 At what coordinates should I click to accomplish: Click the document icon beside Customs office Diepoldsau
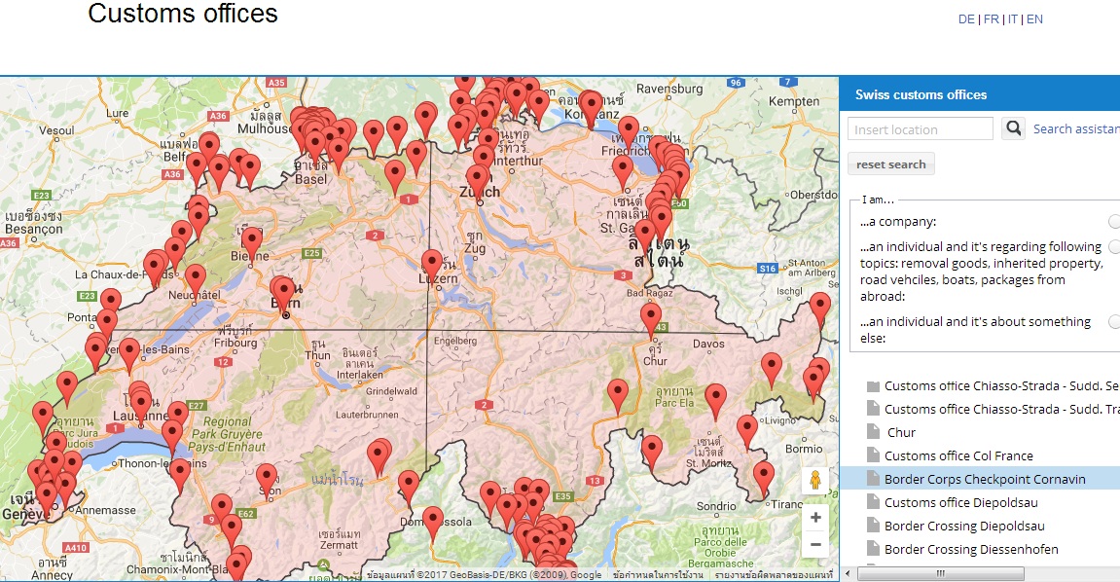pyautogui.click(x=873, y=502)
